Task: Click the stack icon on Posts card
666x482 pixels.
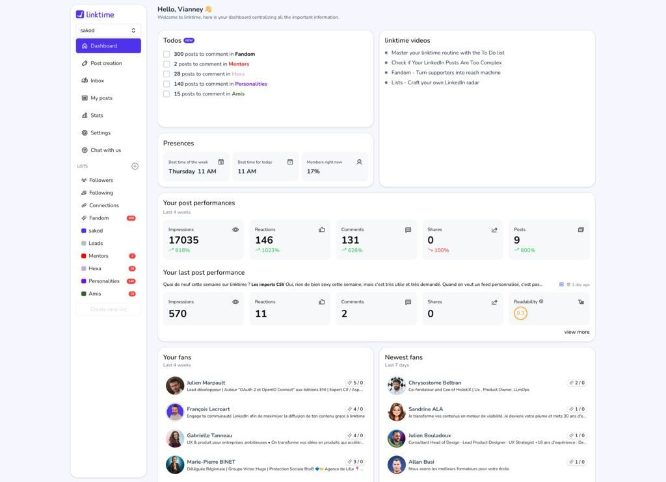Action: 581,230
